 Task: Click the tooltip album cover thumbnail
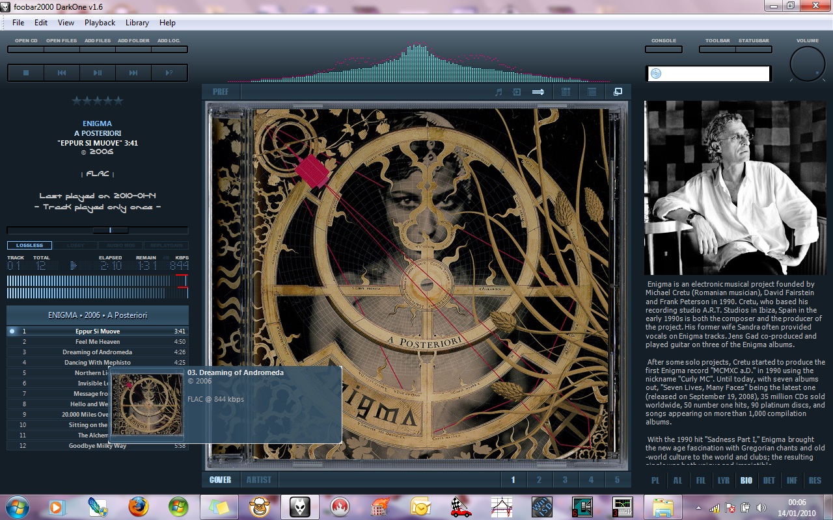147,404
